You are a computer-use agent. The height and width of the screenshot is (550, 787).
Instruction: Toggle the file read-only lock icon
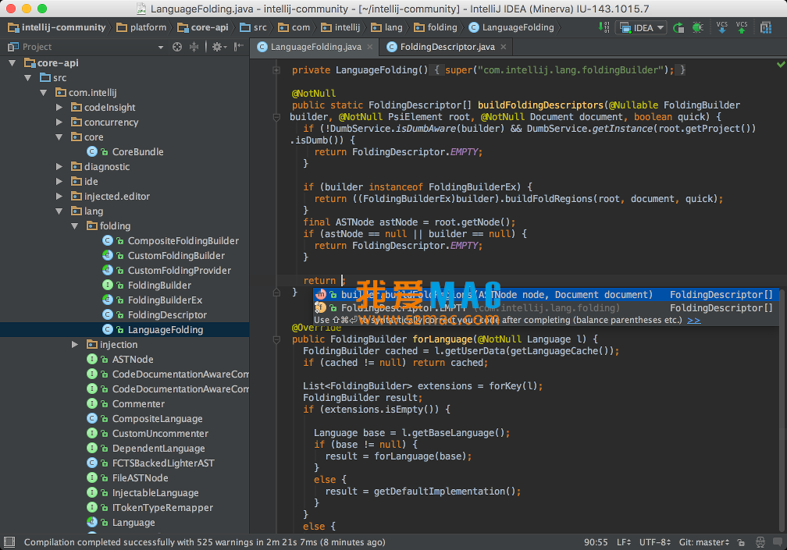point(741,542)
